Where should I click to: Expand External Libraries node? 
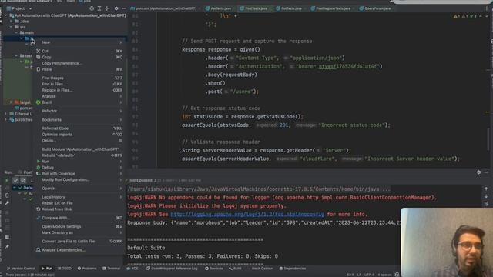coord(6,114)
